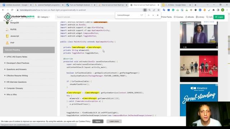230x129 pixels.
Task: Click the Search tutorials field
Action: point(85,17)
